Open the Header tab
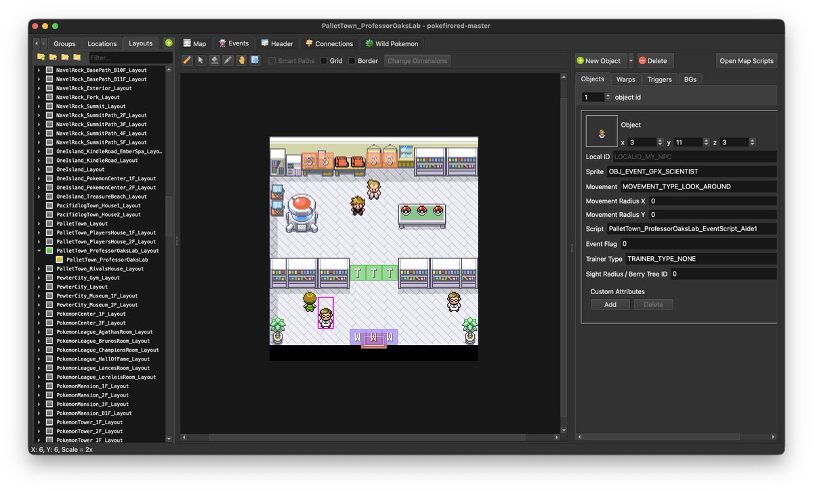Image resolution: width=813 pixels, height=492 pixels. (277, 43)
